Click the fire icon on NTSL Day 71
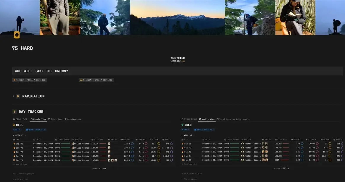The width and height of the screenshot is (345, 182). pos(14,144)
